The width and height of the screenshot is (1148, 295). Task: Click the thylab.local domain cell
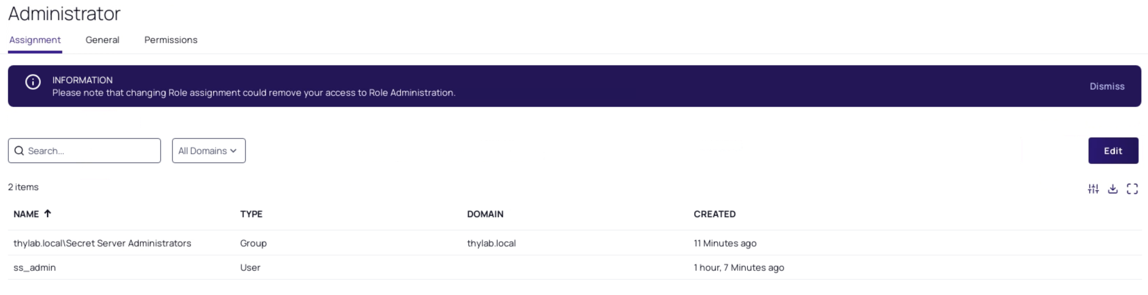coord(491,243)
